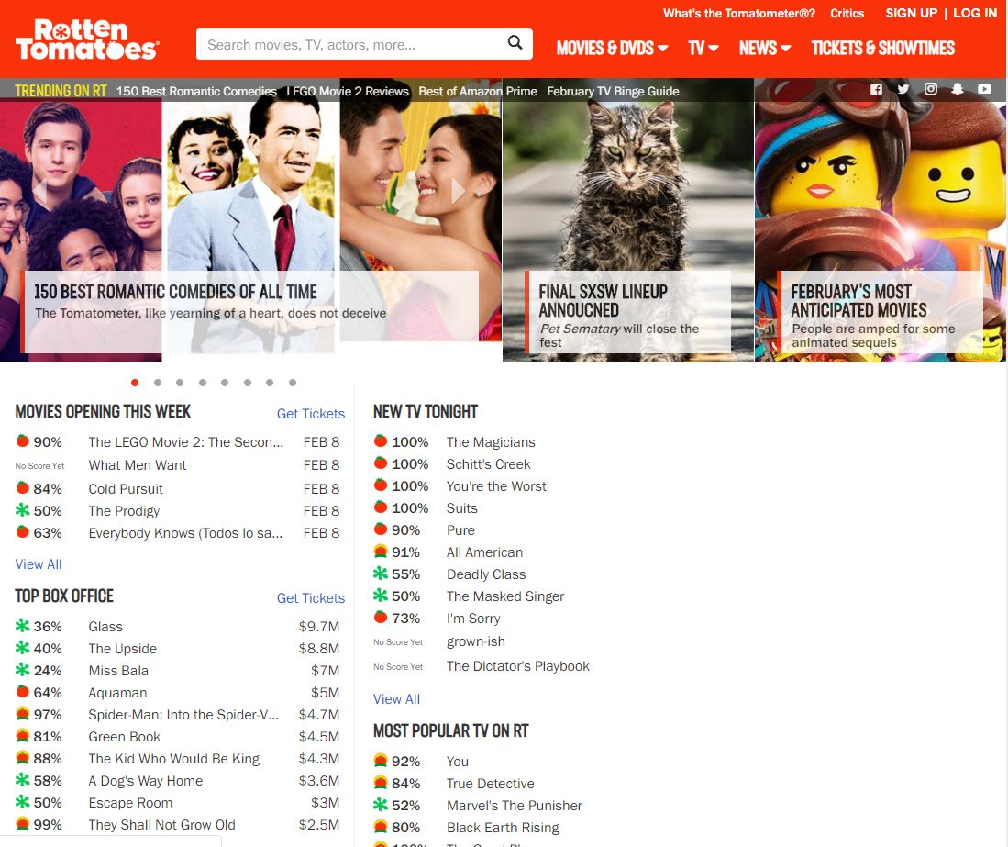
Task: Click Get Tickets beside Movies Opening This Week
Action: click(311, 414)
